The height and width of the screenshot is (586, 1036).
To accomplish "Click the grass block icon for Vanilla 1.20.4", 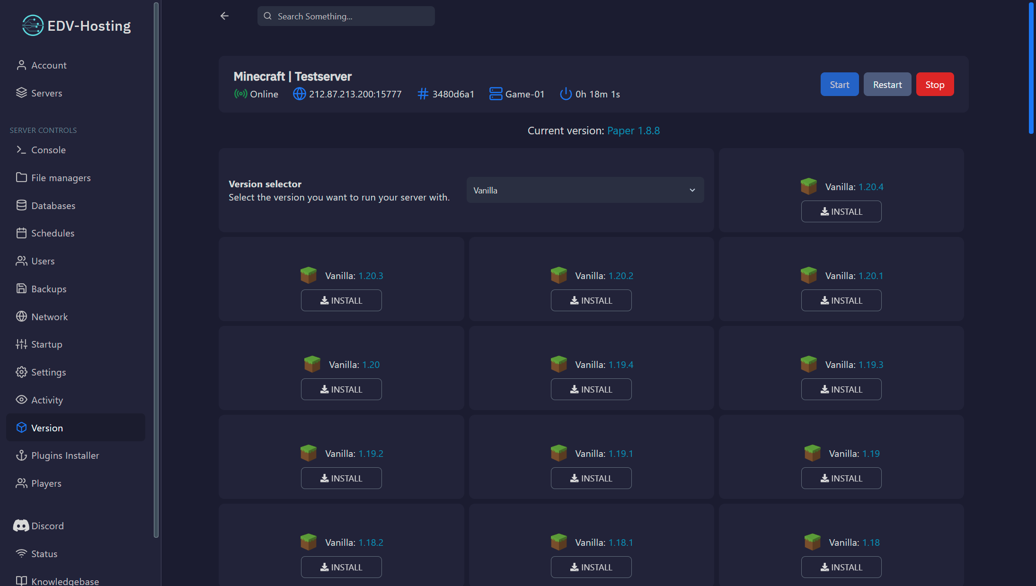I will [x=809, y=186].
